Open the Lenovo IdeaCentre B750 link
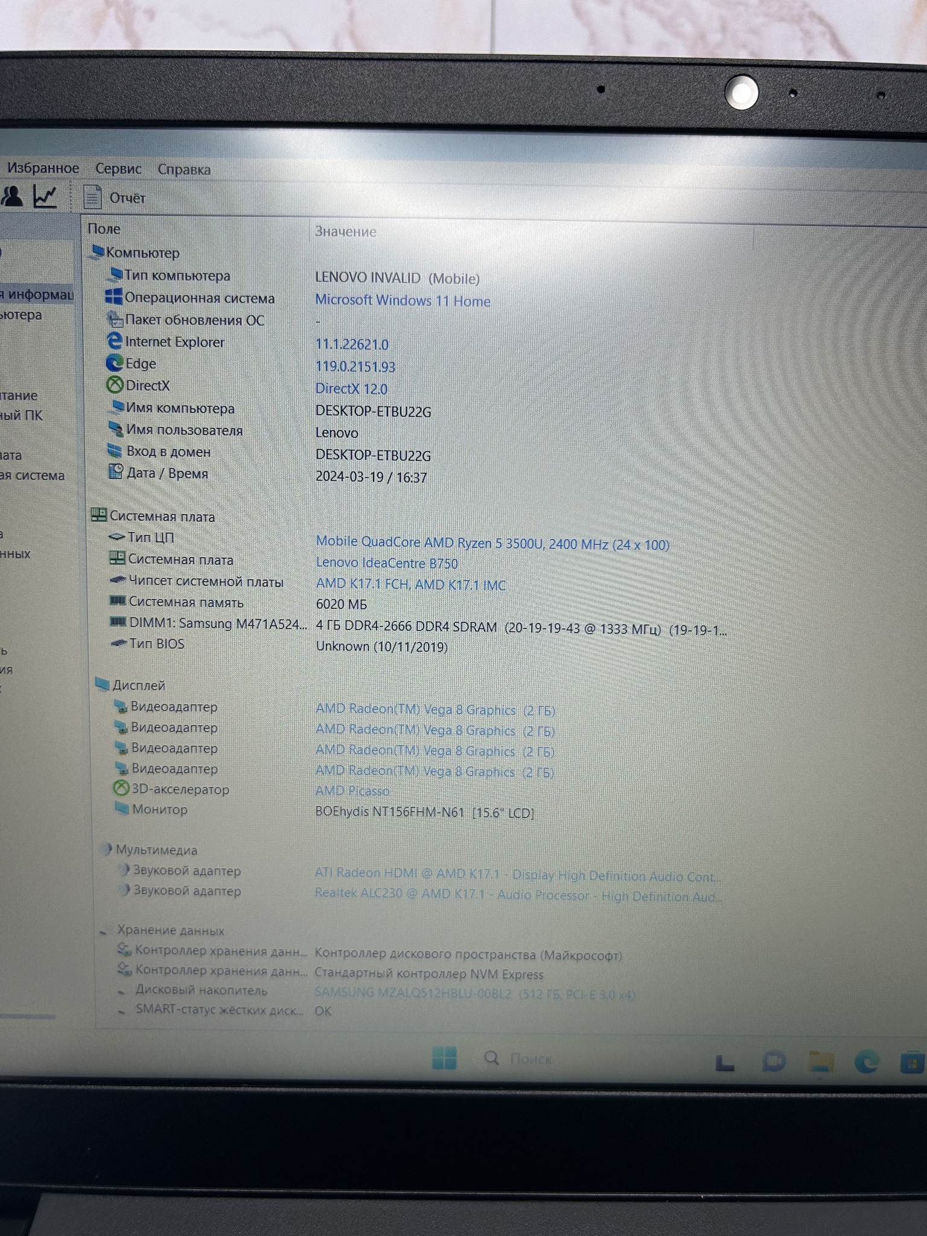 pyautogui.click(x=387, y=563)
